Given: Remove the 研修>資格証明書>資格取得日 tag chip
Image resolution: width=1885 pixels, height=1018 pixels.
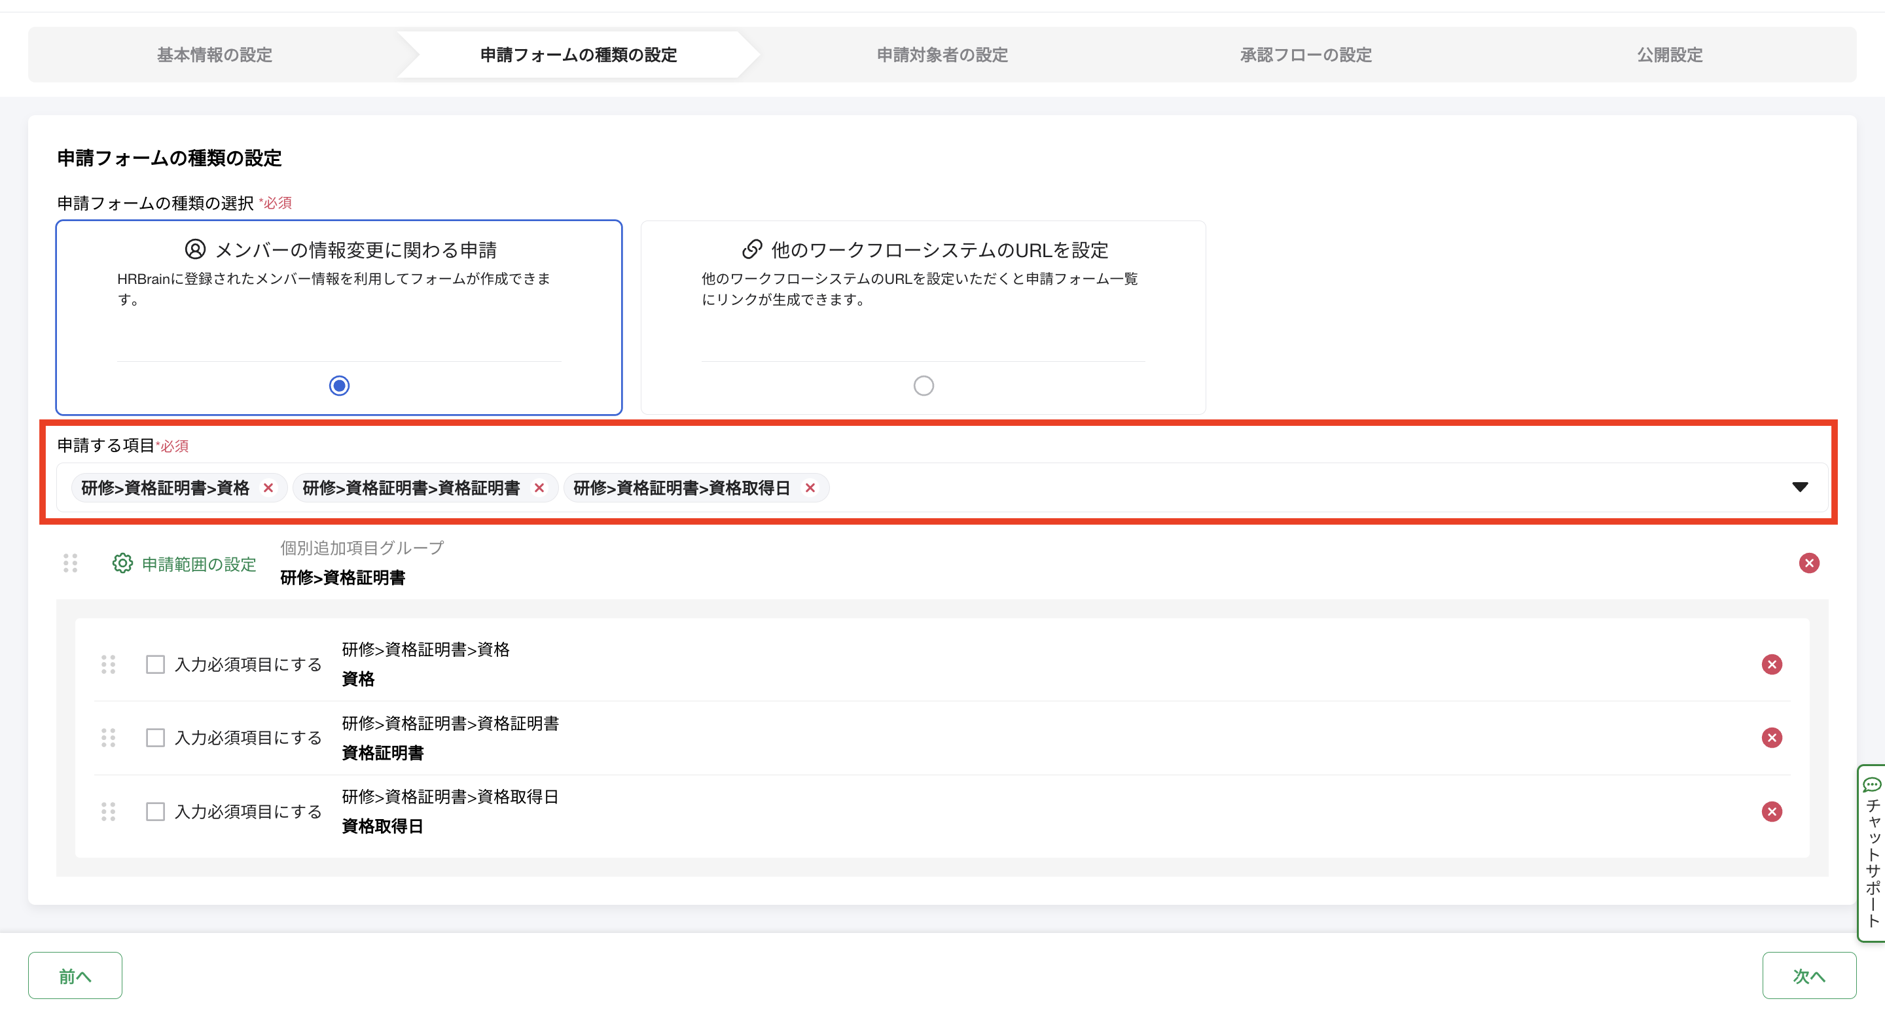Looking at the screenshot, I should click(810, 488).
